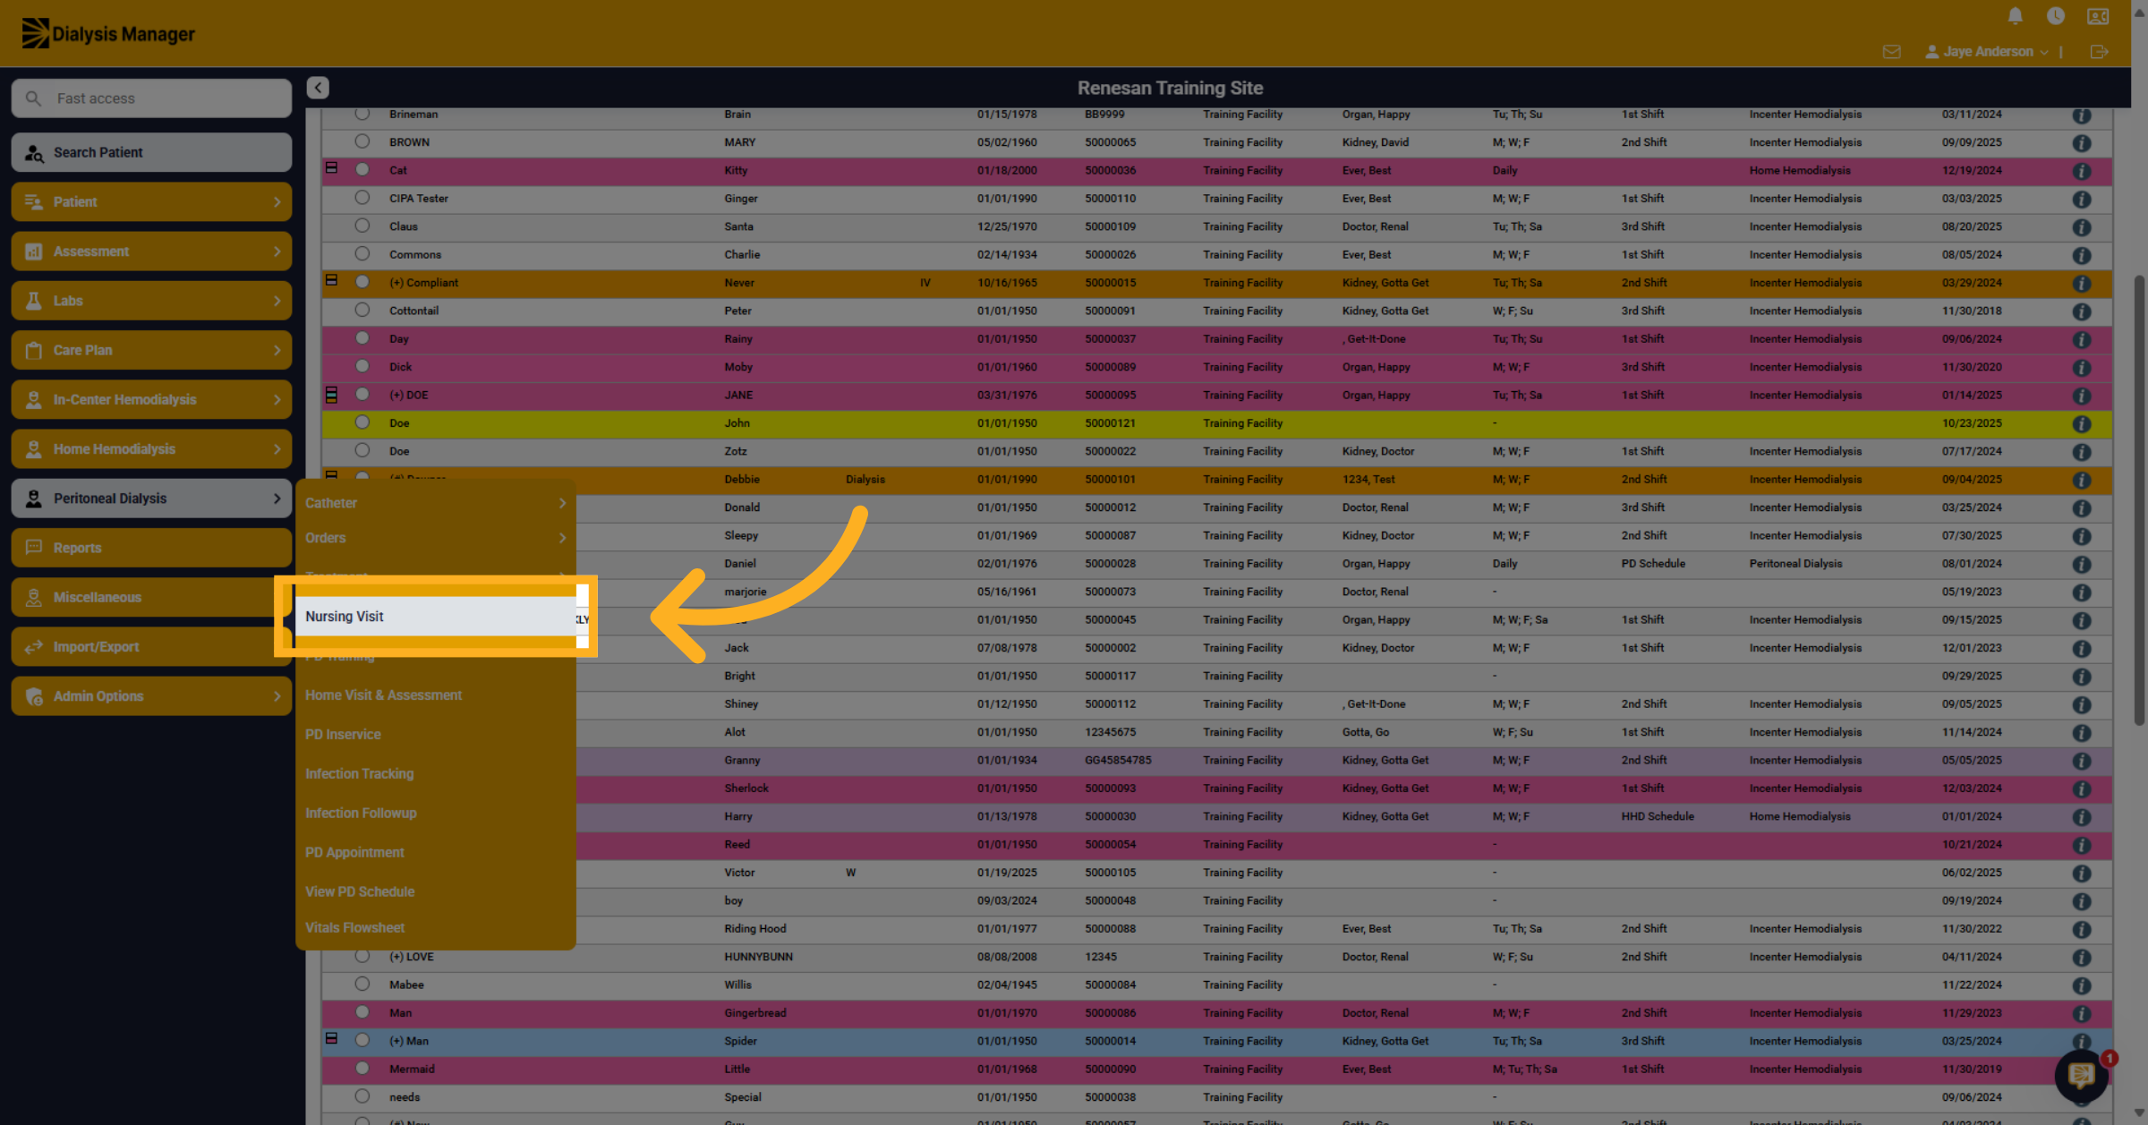2148x1125 pixels.
Task: Select radio button for BROWN MARY
Action: pos(362,141)
